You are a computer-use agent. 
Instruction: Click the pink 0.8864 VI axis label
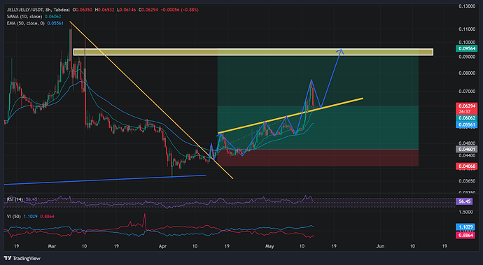tap(465, 235)
